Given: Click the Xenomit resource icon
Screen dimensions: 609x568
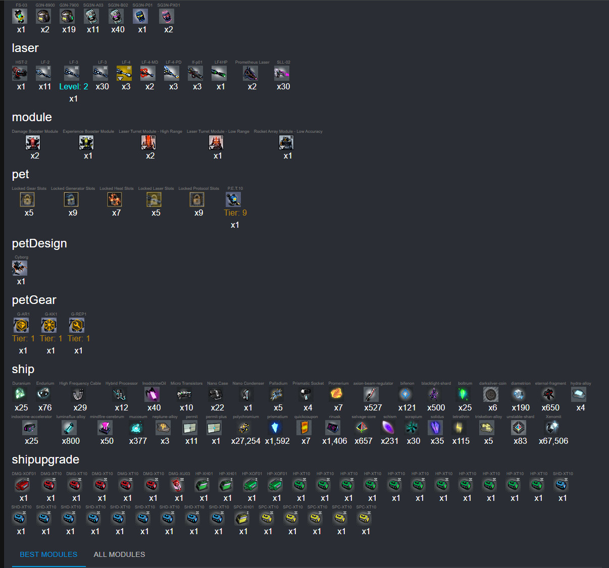Looking at the screenshot, I should (x=552, y=428).
